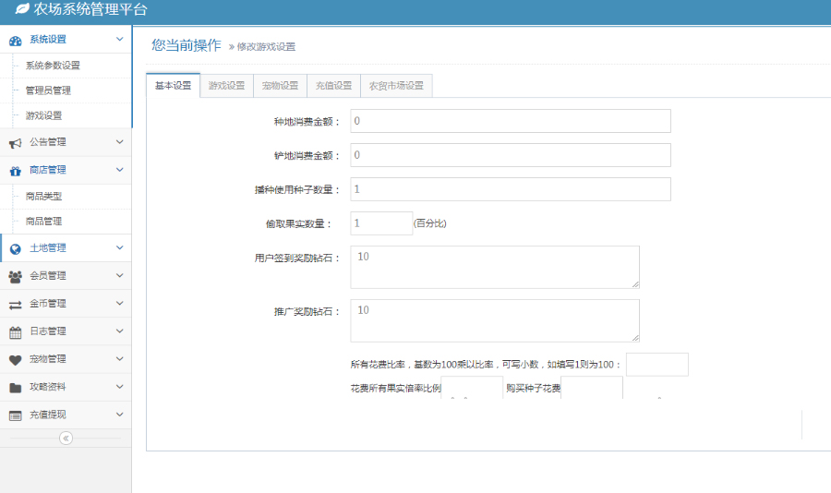831x493 pixels.
Task: Open 管理员管理 in the sidebar
Action: tap(48, 90)
